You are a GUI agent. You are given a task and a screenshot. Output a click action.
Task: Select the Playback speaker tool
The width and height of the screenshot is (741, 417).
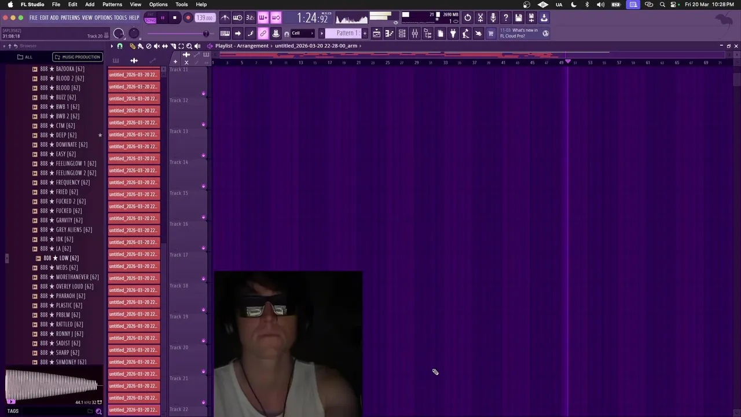pyautogui.click(x=197, y=46)
